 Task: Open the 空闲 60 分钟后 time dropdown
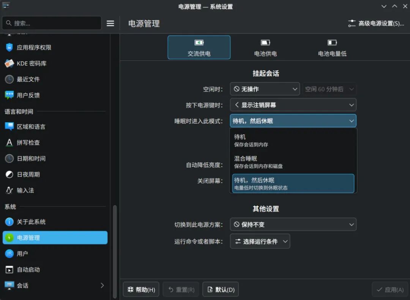coord(330,89)
